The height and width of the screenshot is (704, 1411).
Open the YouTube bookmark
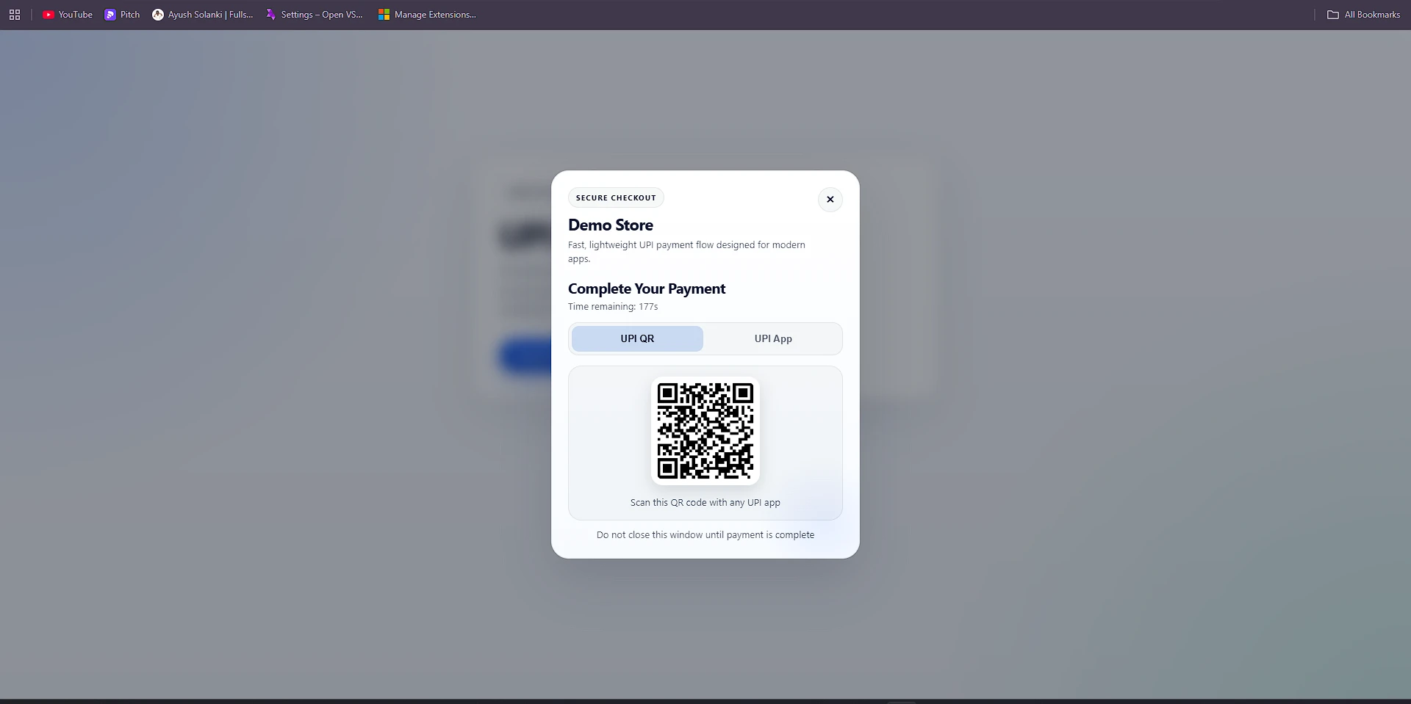click(x=68, y=15)
